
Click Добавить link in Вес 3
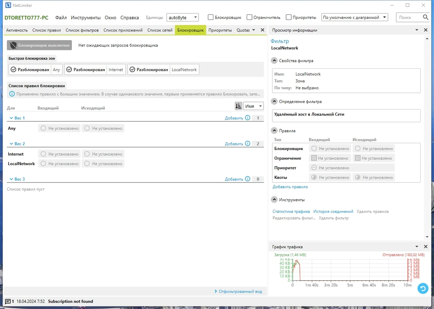[x=234, y=179]
